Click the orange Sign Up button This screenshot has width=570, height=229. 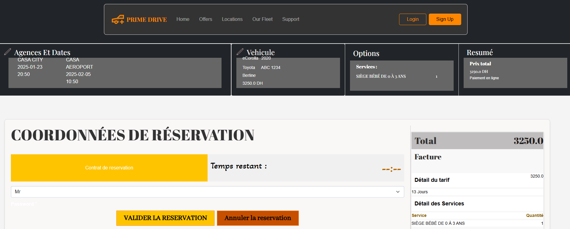(445, 19)
